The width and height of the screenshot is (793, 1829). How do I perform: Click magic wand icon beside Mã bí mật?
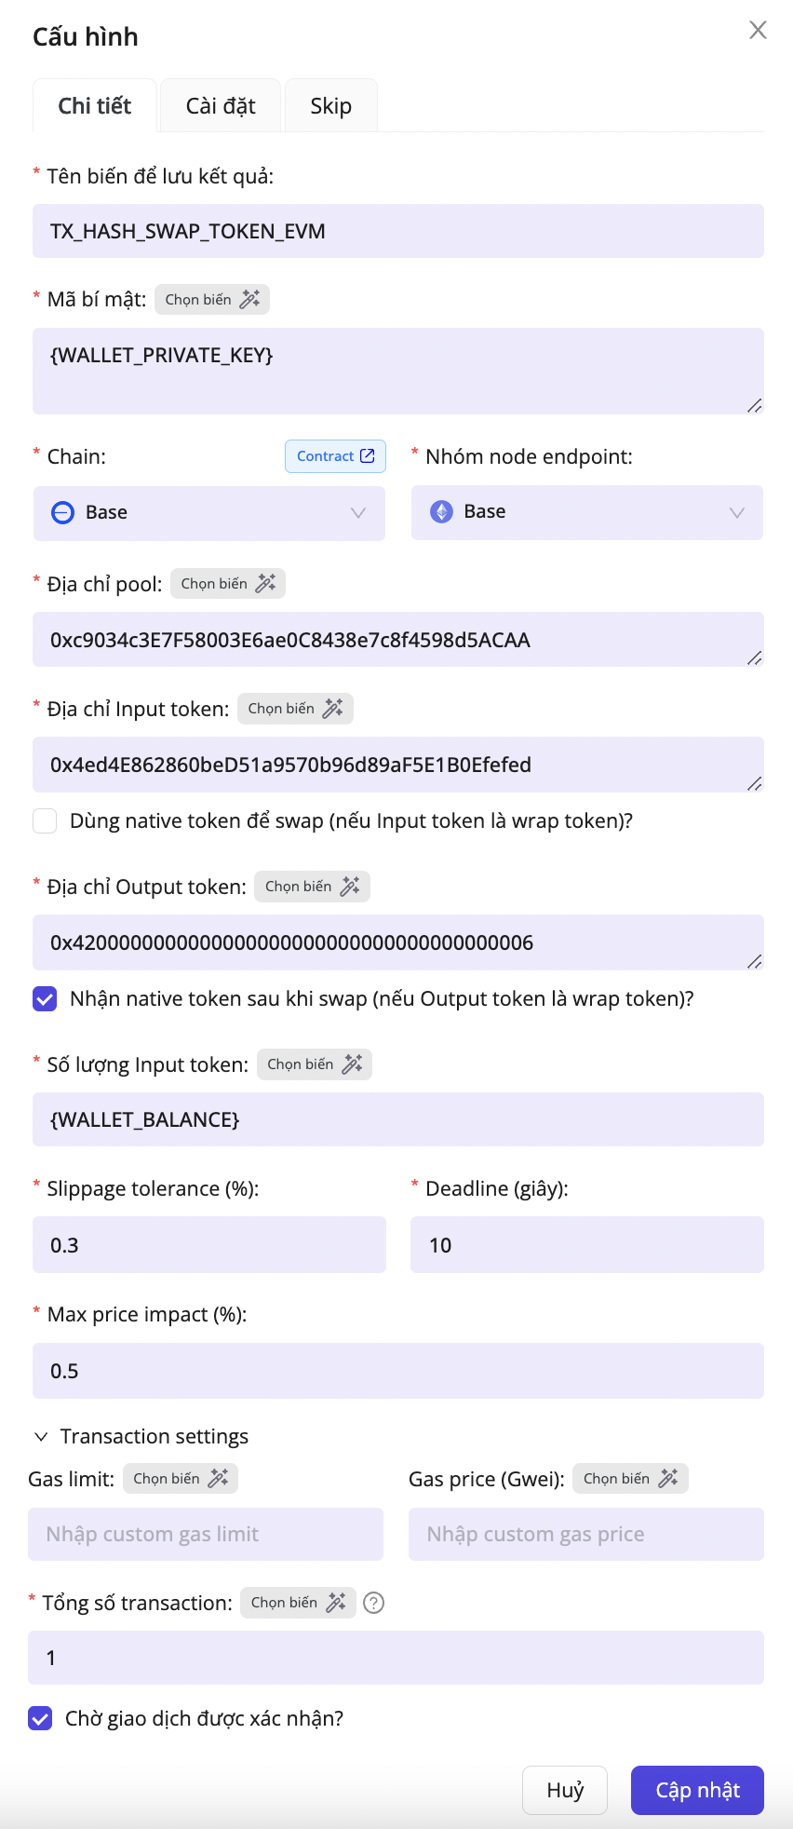pos(249,300)
